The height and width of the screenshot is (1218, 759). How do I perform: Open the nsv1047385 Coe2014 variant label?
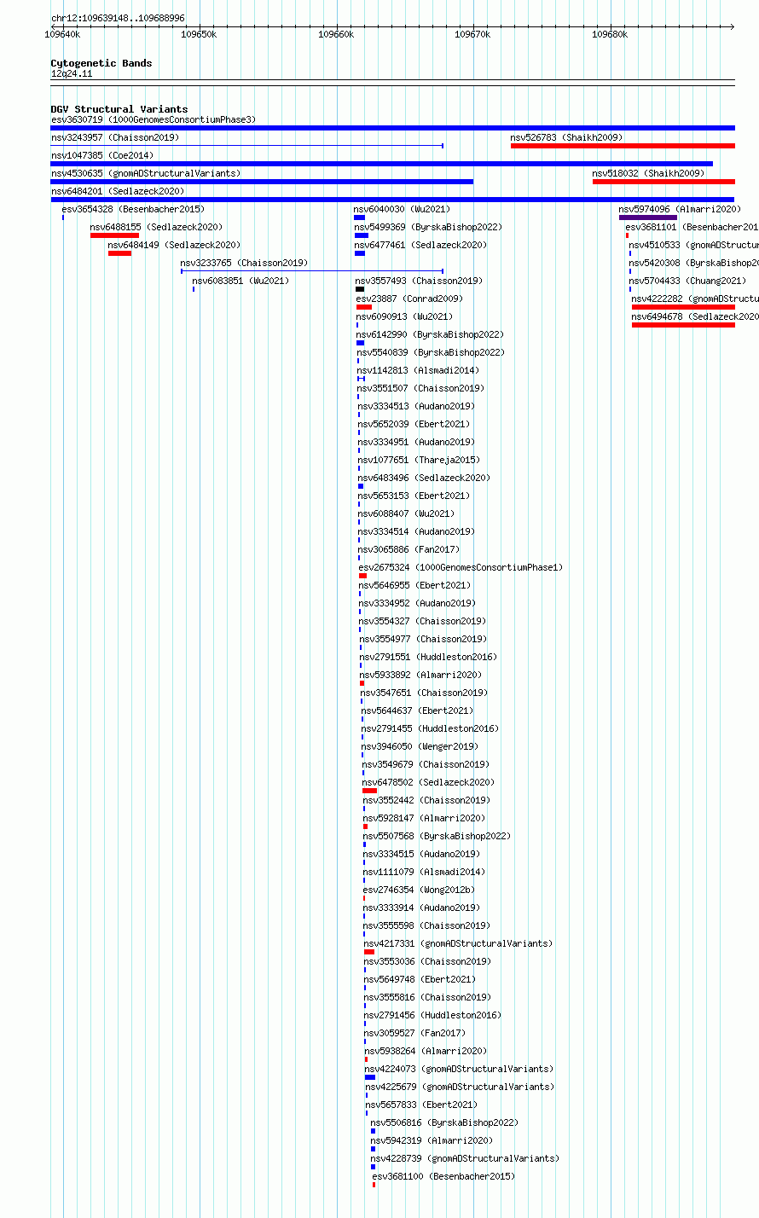click(x=102, y=155)
